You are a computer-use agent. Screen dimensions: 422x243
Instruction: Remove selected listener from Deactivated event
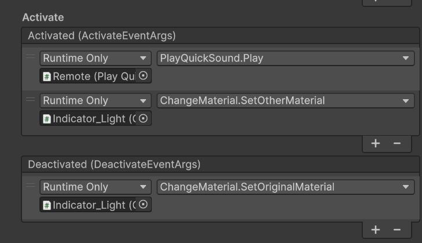click(x=397, y=230)
